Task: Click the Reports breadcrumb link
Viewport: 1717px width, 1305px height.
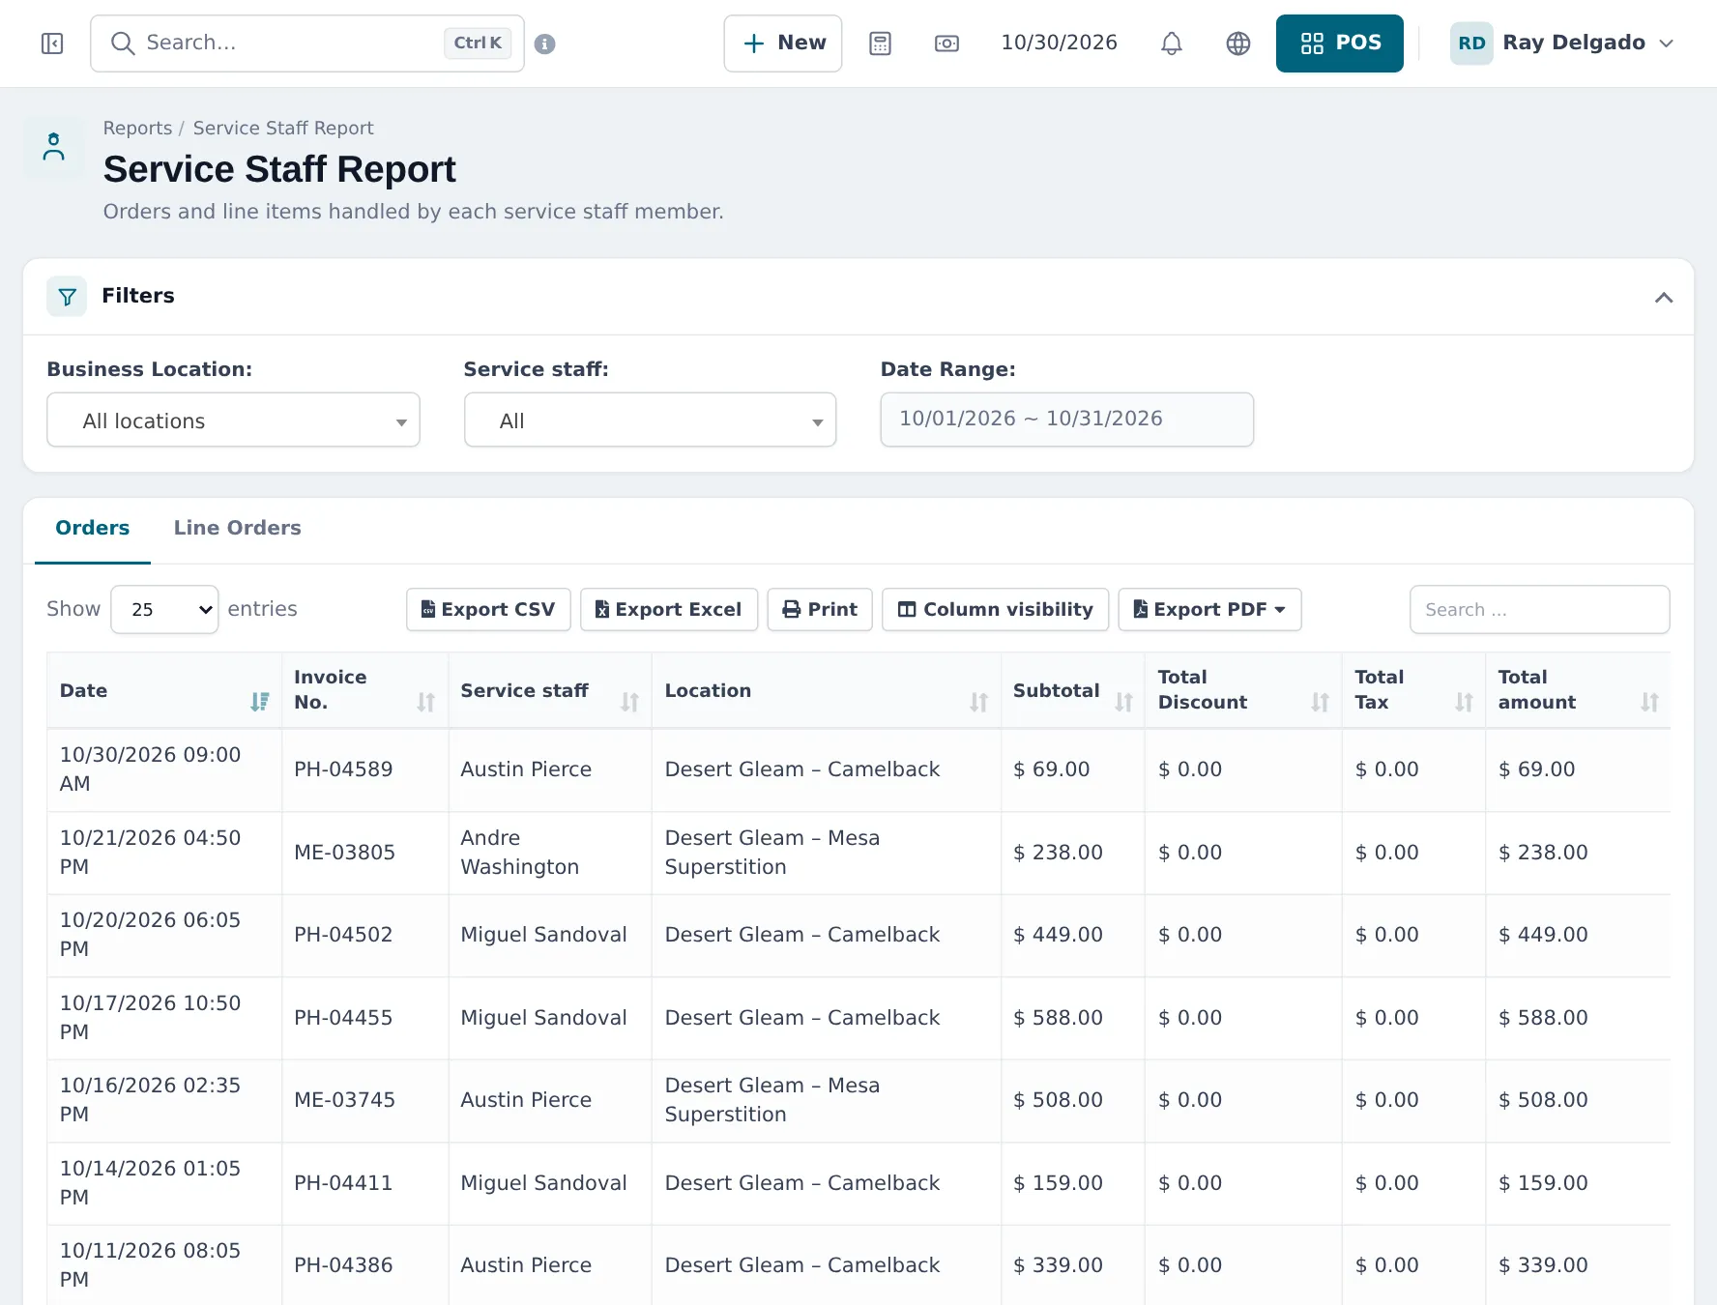Action: [137, 129]
